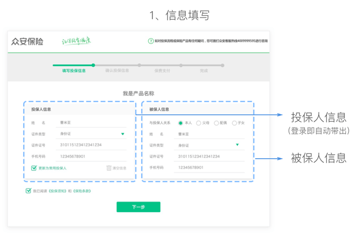
Task: Click the question mark help icon
Action: [x=151, y=41]
